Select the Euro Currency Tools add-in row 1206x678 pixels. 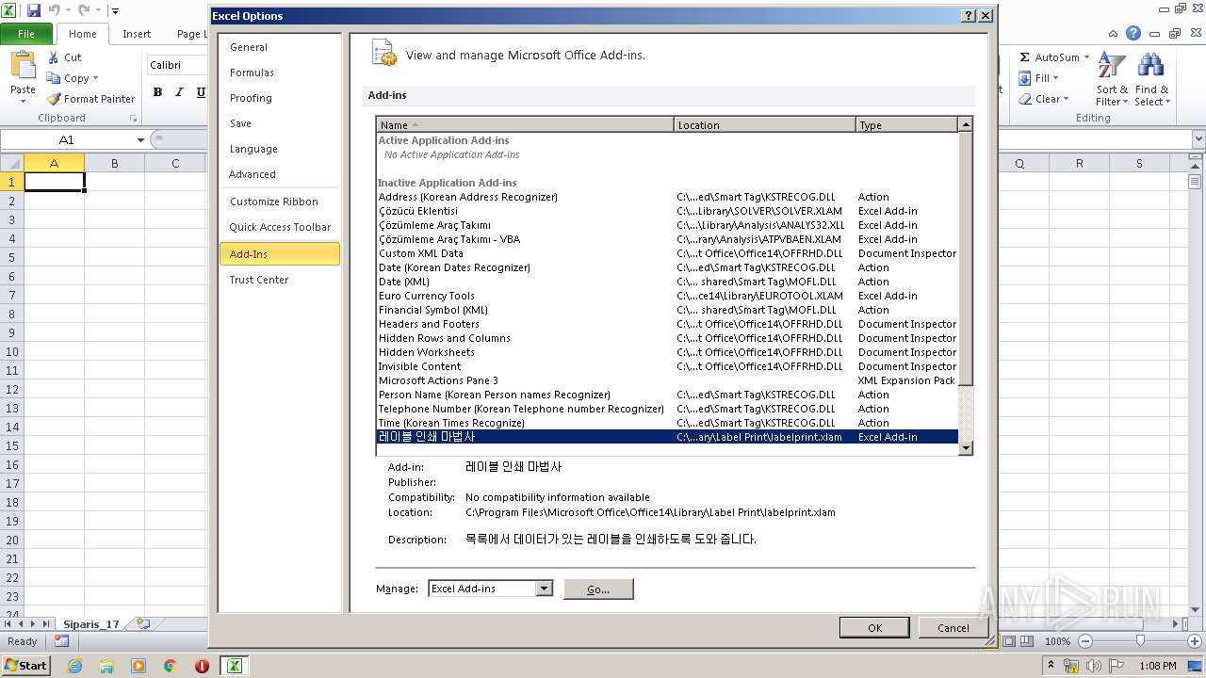(667, 296)
